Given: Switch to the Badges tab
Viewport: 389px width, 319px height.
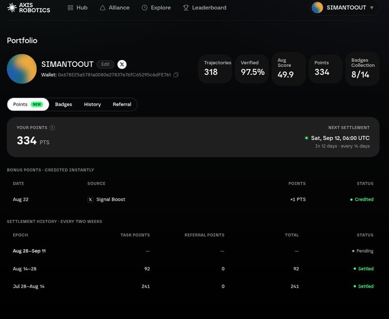Looking at the screenshot, I should [x=64, y=104].
